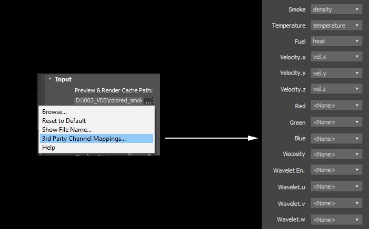Open the Viscosity channel dropdown
Viewport: 369px width, 229px height.
(x=336, y=154)
